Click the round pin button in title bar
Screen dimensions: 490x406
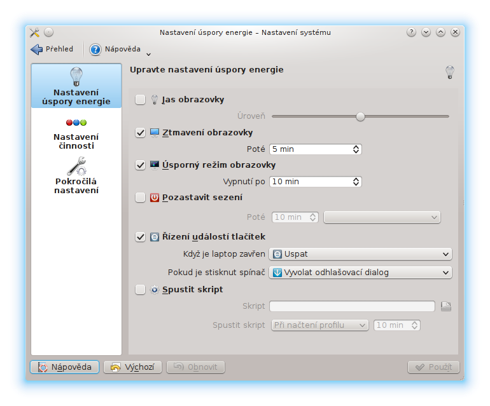click(x=49, y=32)
